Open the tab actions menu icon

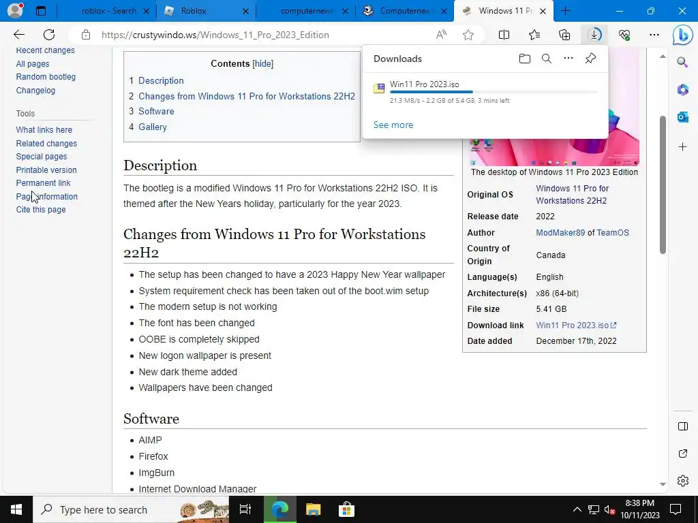click(x=40, y=11)
